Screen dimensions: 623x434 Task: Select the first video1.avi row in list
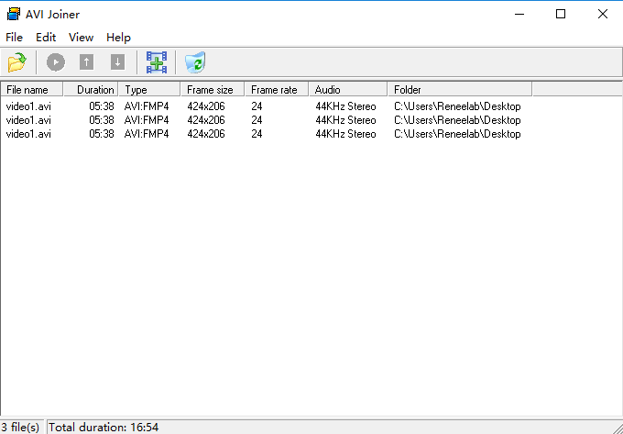[28, 106]
